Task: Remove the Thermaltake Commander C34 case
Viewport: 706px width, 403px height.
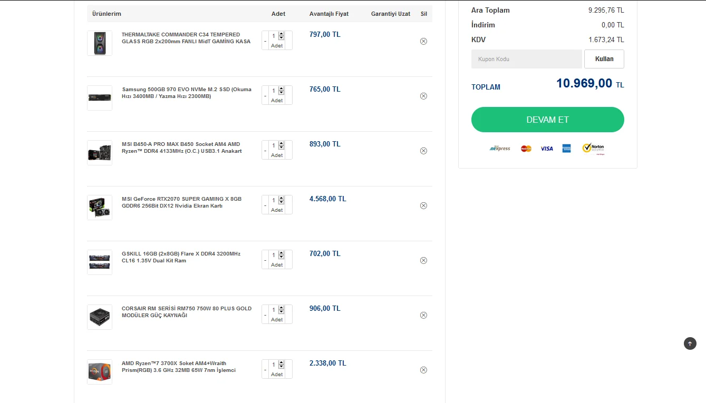Action: coord(423,41)
